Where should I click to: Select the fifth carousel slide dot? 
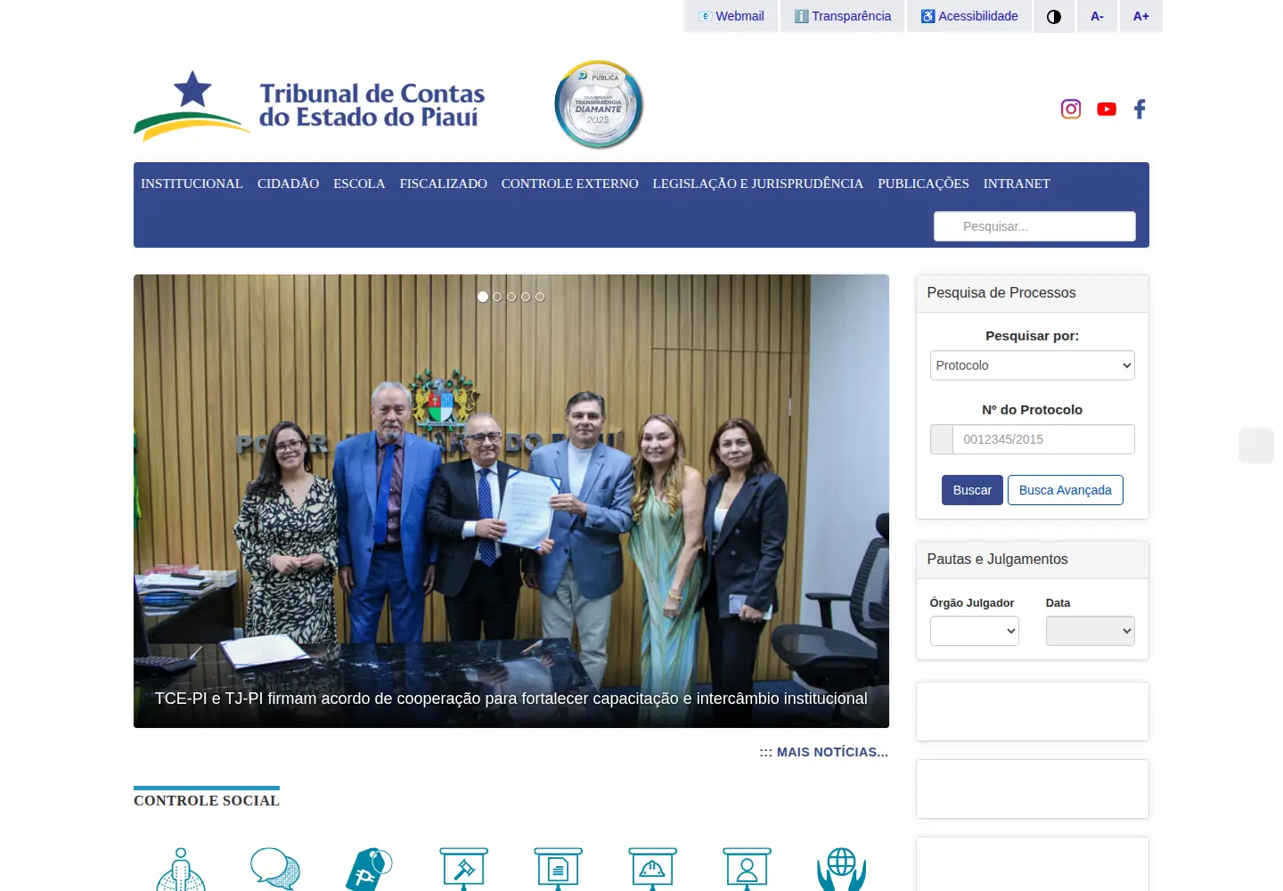tap(540, 297)
